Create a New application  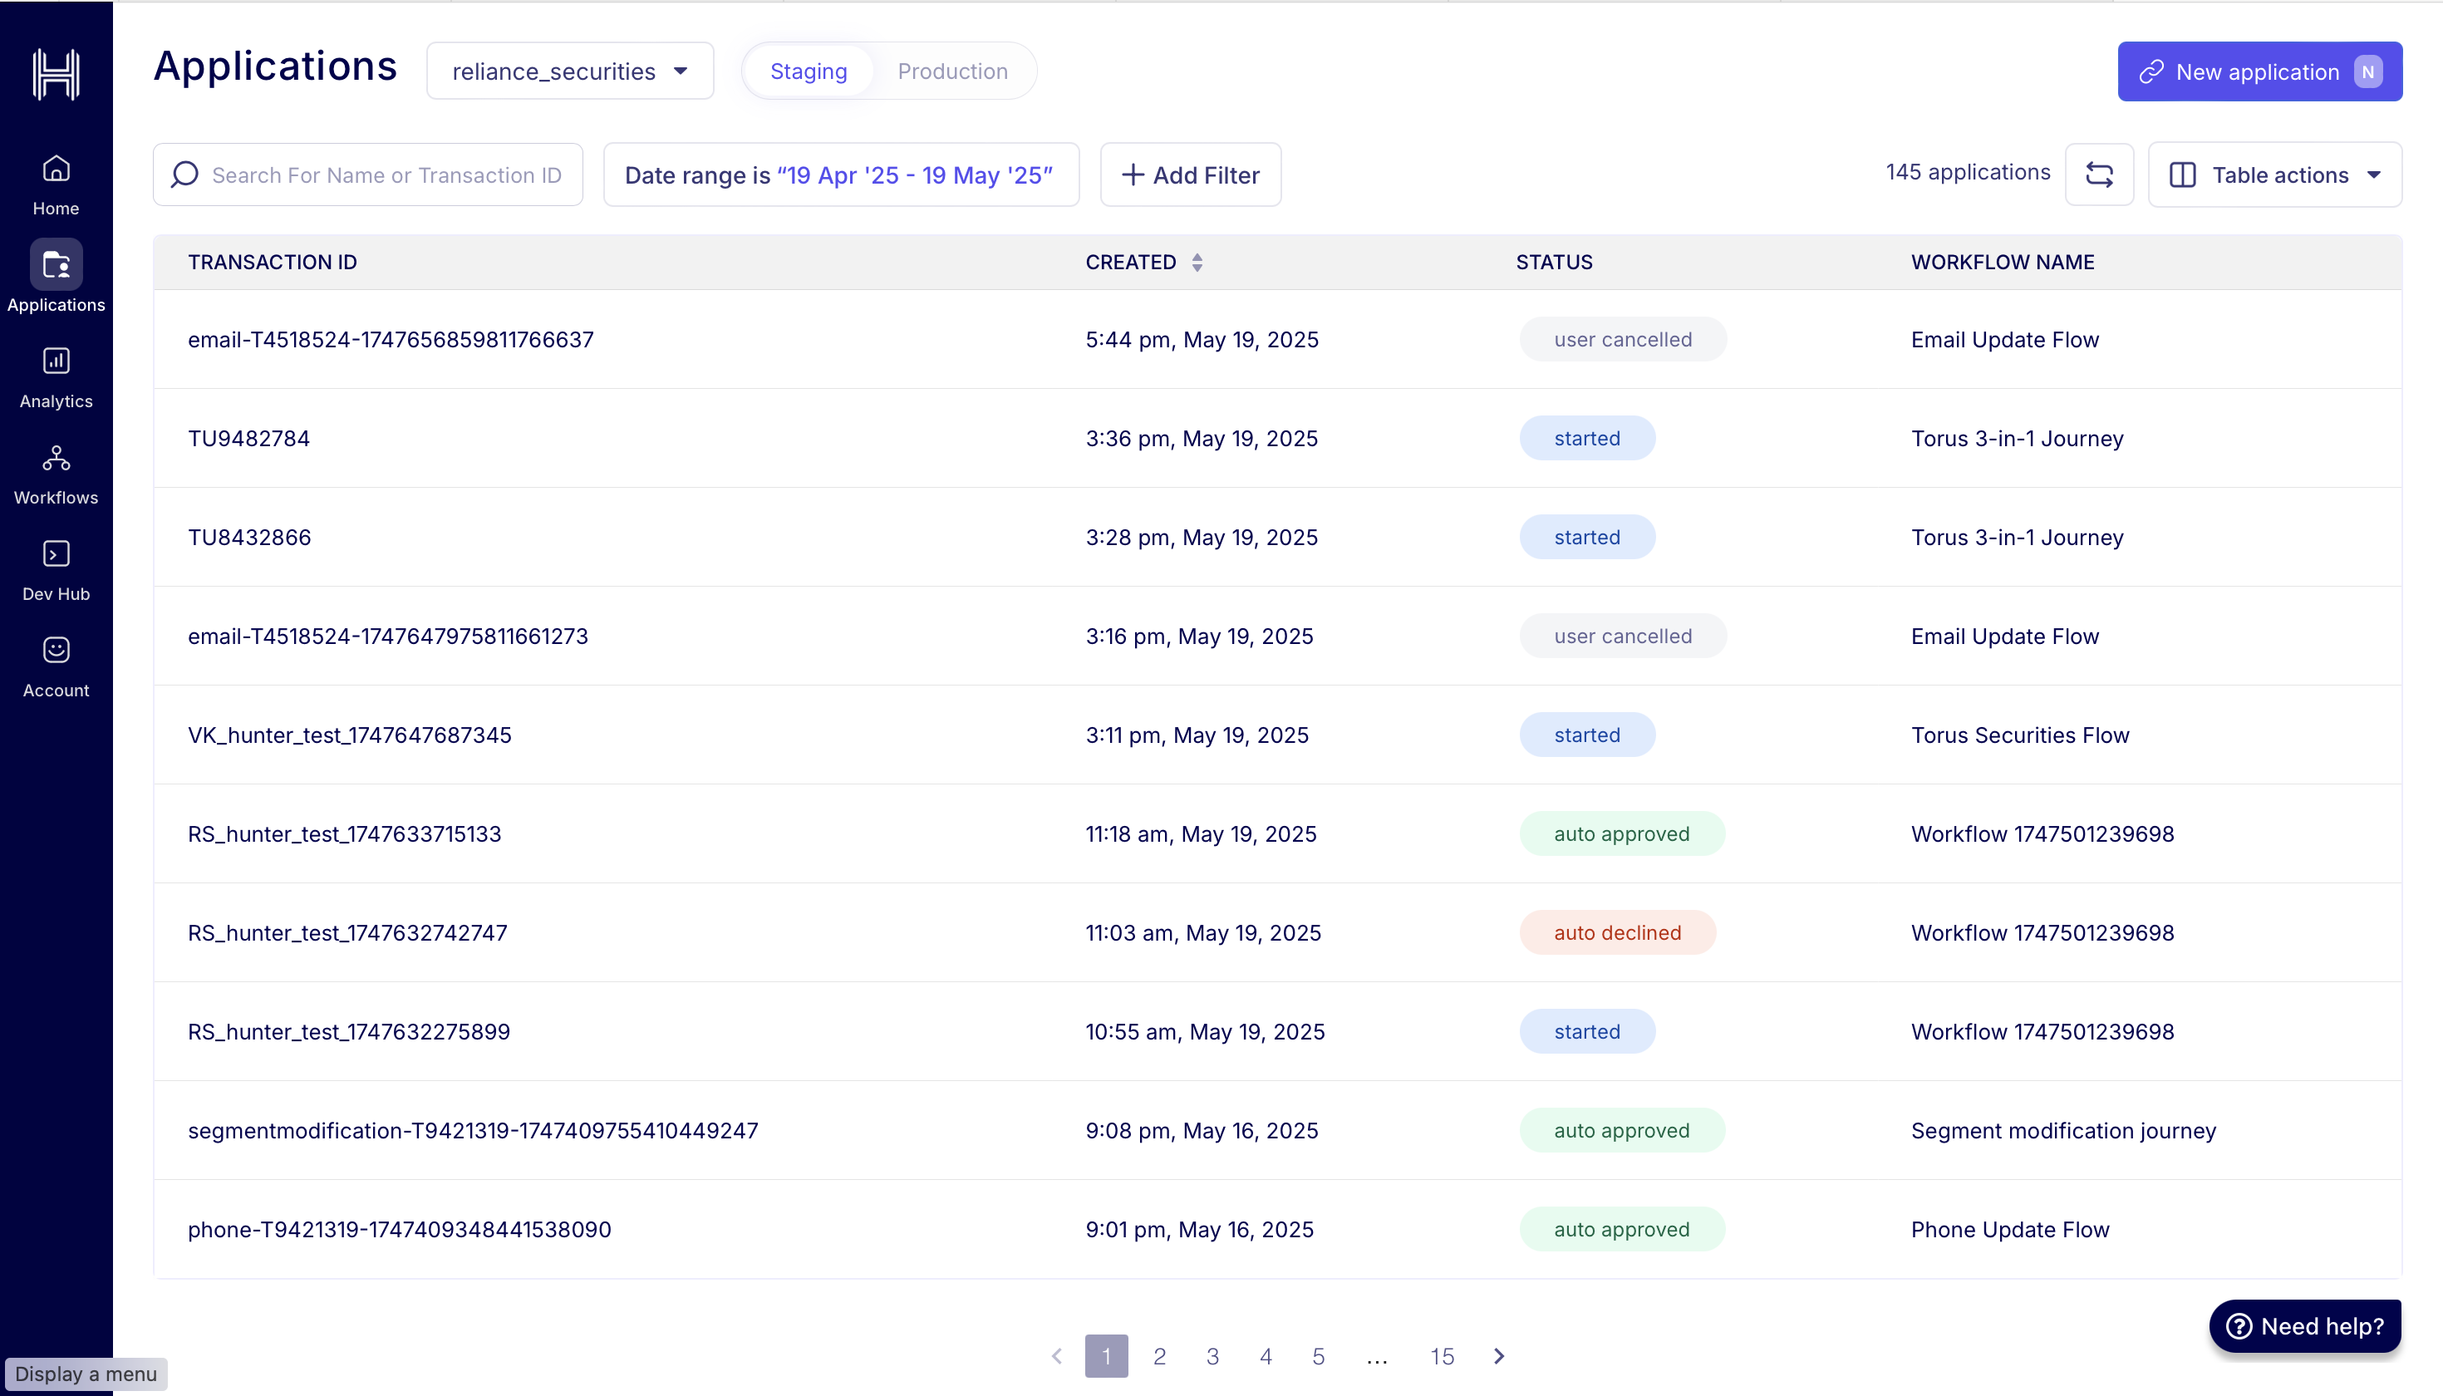click(2259, 71)
